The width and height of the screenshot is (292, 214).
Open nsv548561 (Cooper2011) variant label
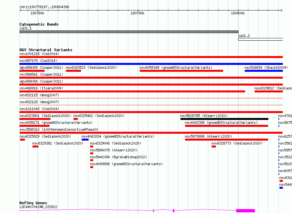coord(41,74)
